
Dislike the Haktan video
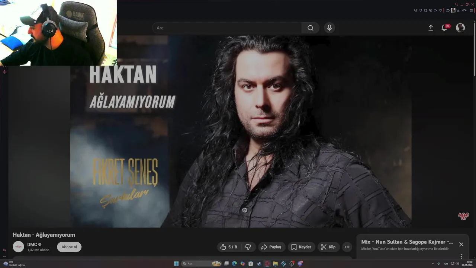click(248, 247)
